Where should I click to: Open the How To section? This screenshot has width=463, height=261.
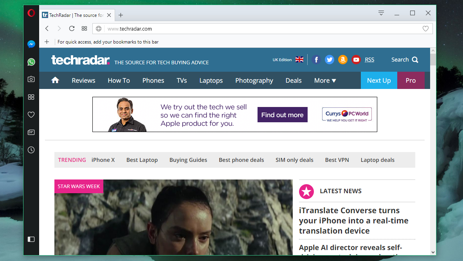(x=119, y=80)
